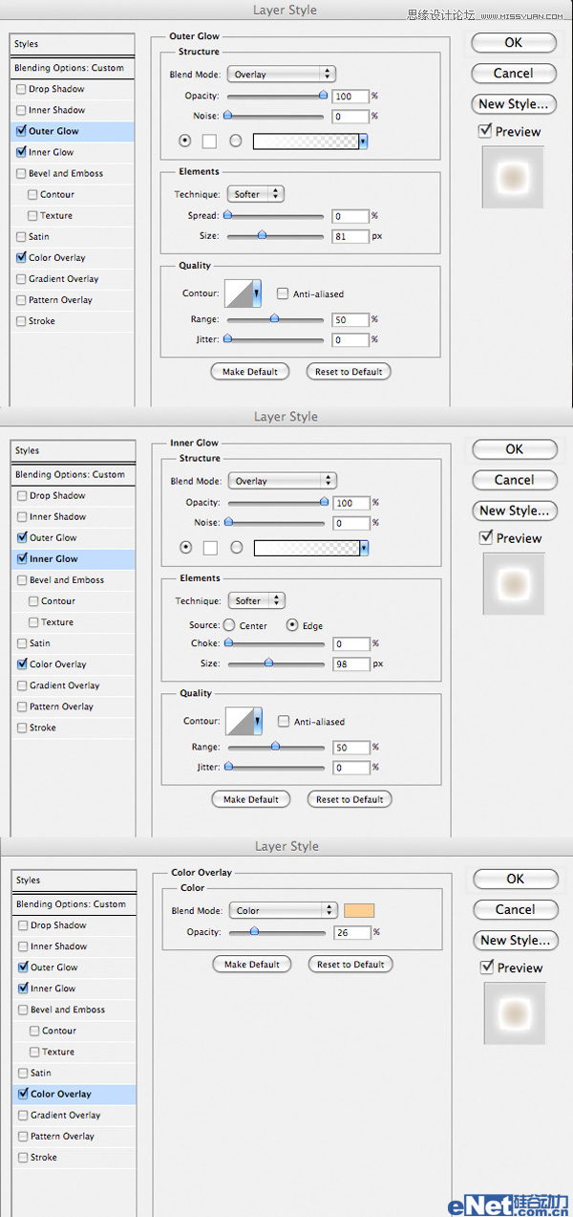This screenshot has width=573, height=1217.
Task: Click the Choke value field in Inner Glow dialog
Action: click(351, 644)
